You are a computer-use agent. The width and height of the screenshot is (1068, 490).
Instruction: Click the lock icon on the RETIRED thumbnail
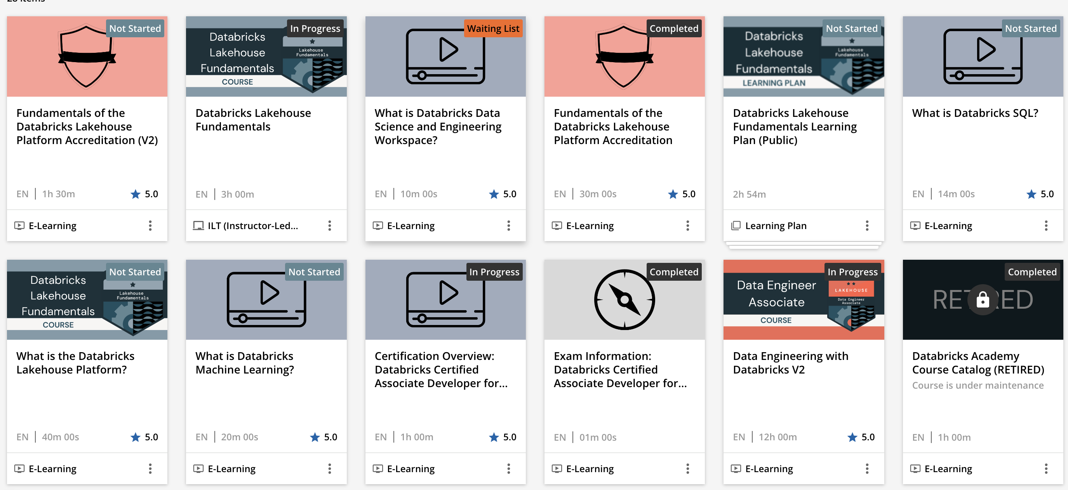click(983, 299)
